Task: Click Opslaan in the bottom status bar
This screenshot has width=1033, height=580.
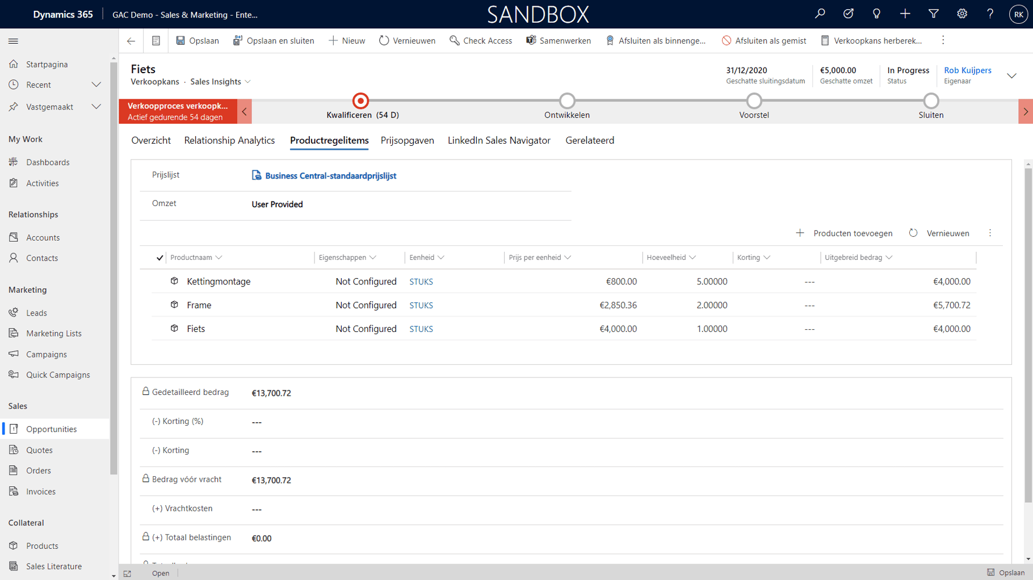Action: point(1006,573)
